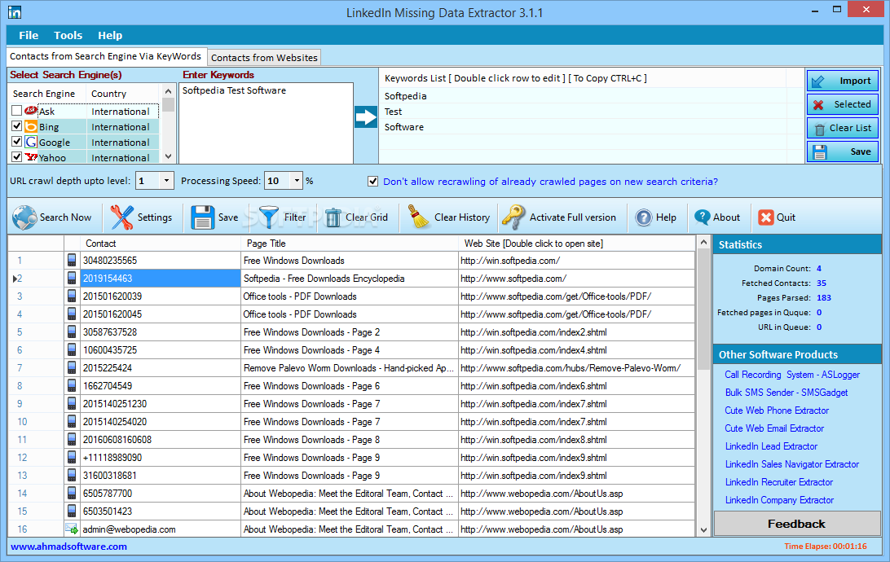
Task: Click search engine list scroll-down arrow
Action: 168,156
